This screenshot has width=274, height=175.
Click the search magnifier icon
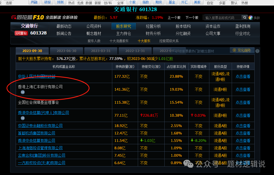pyautogui.click(x=244, y=18)
